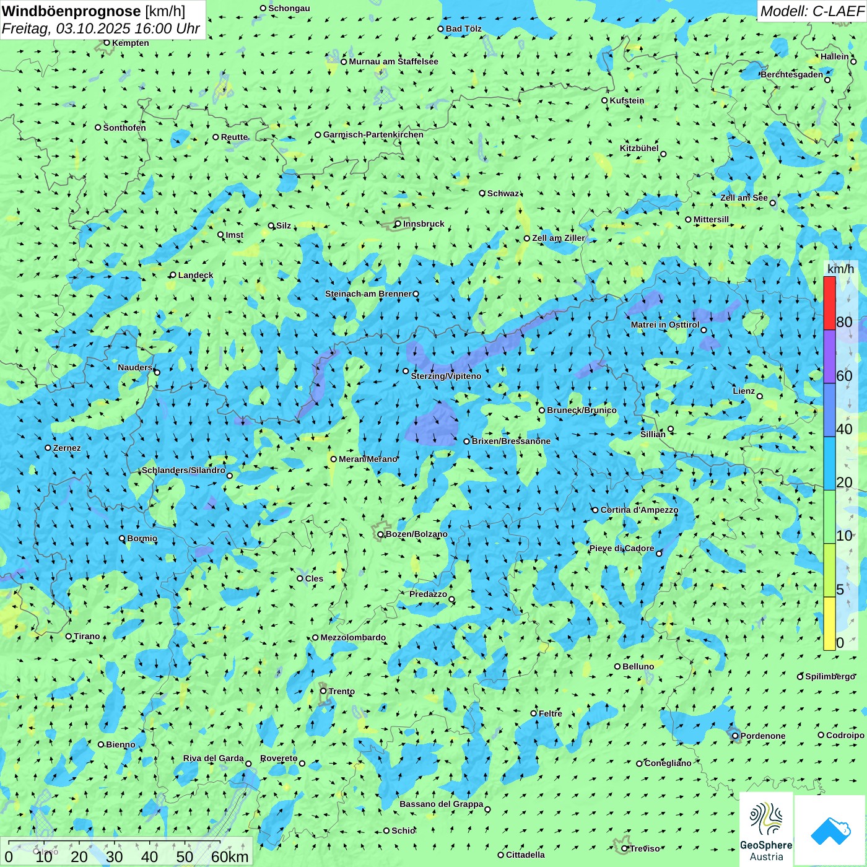The width and height of the screenshot is (867, 867).
Task: Click the km/h legend unit heading
Action: [x=840, y=268]
